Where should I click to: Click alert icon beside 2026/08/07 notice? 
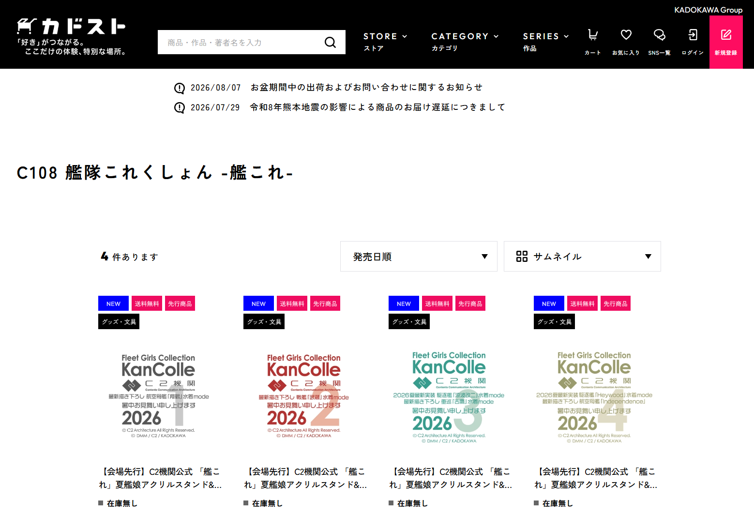[x=180, y=88]
